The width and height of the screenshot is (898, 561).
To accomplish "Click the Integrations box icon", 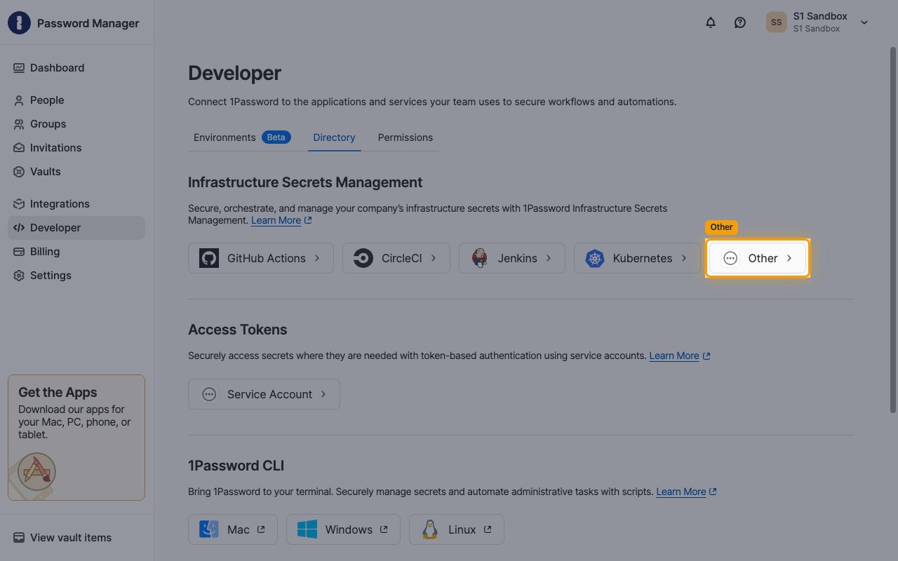I will (x=19, y=204).
